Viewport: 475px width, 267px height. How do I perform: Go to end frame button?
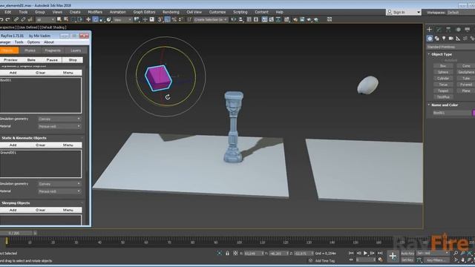380,253
